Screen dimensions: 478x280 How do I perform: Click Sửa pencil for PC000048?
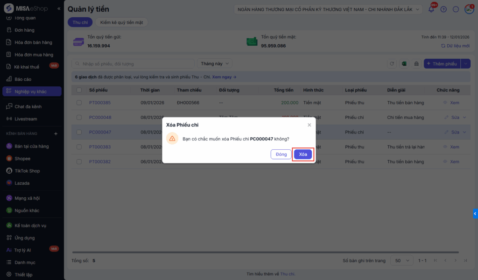(446, 117)
